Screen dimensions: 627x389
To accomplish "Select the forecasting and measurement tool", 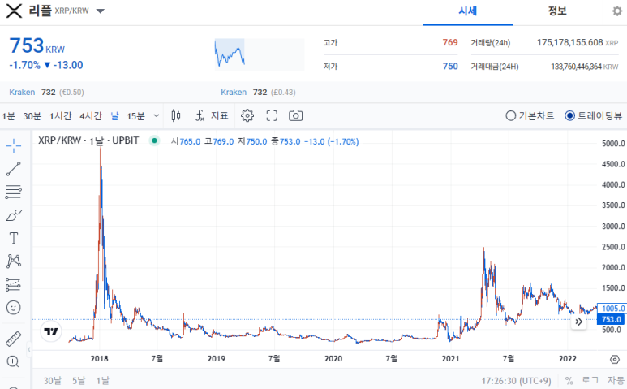I will 14,284.
